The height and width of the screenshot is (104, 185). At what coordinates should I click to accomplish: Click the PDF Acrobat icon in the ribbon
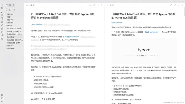pos(2,12)
